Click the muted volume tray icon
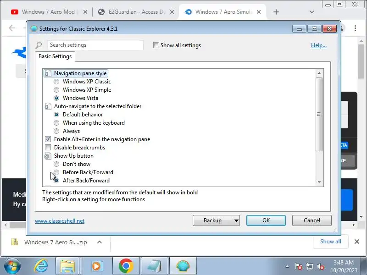The image size is (367, 275). point(320,266)
